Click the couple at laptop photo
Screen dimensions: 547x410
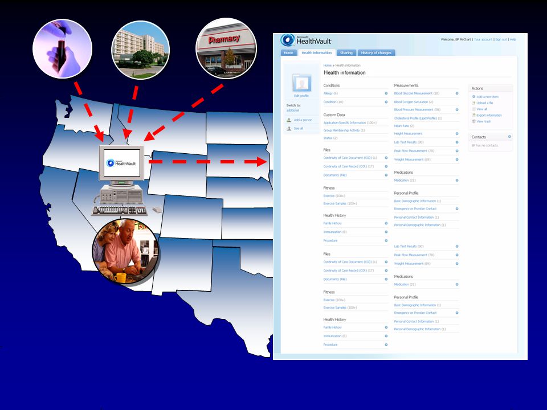pyautogui.click(x=125, y=251)
